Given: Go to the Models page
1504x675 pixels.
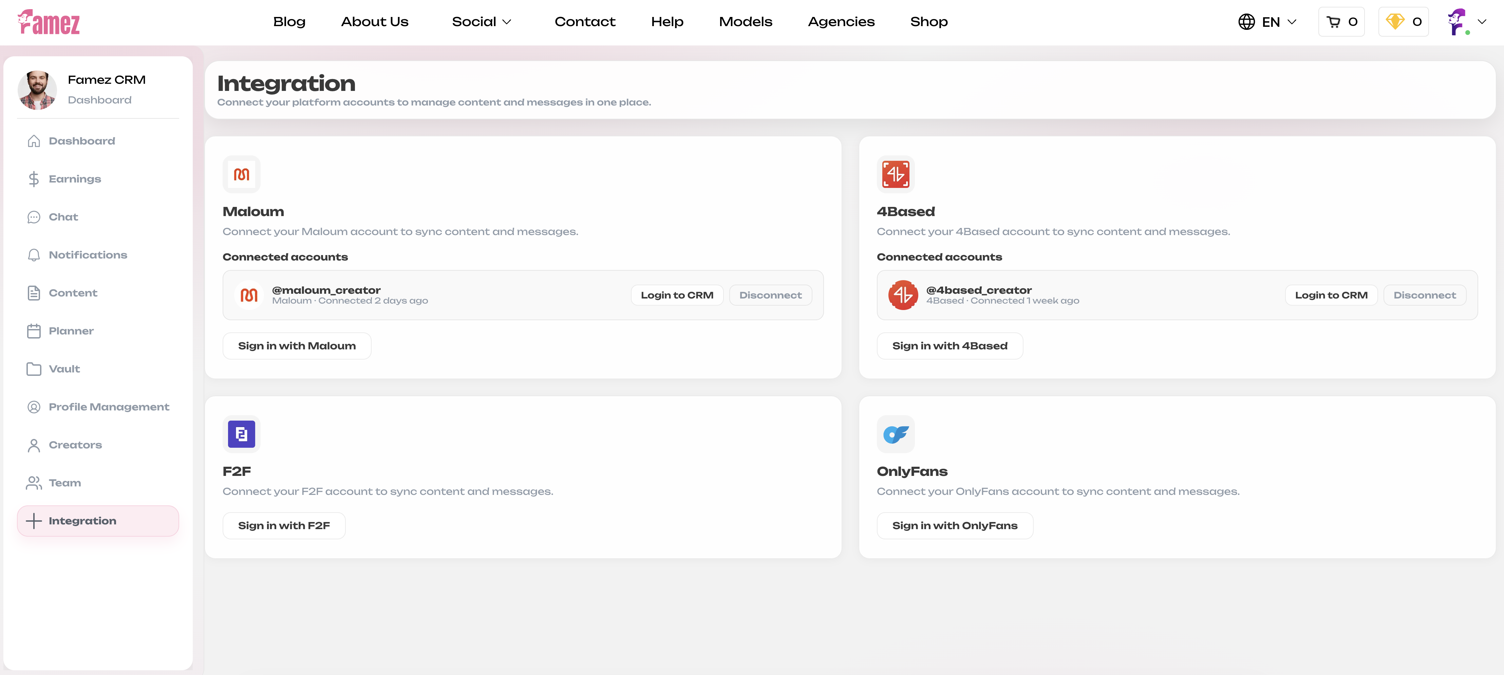Looking at the screenshot, I should [x=745, y=22].
